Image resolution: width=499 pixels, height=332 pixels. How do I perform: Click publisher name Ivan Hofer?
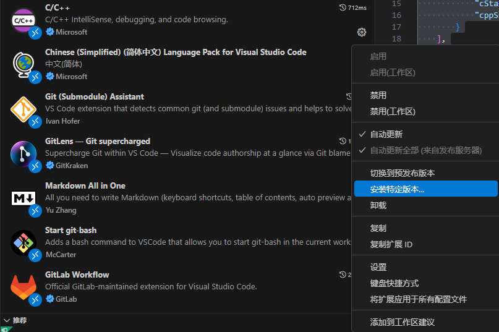(x=62, y=121)
